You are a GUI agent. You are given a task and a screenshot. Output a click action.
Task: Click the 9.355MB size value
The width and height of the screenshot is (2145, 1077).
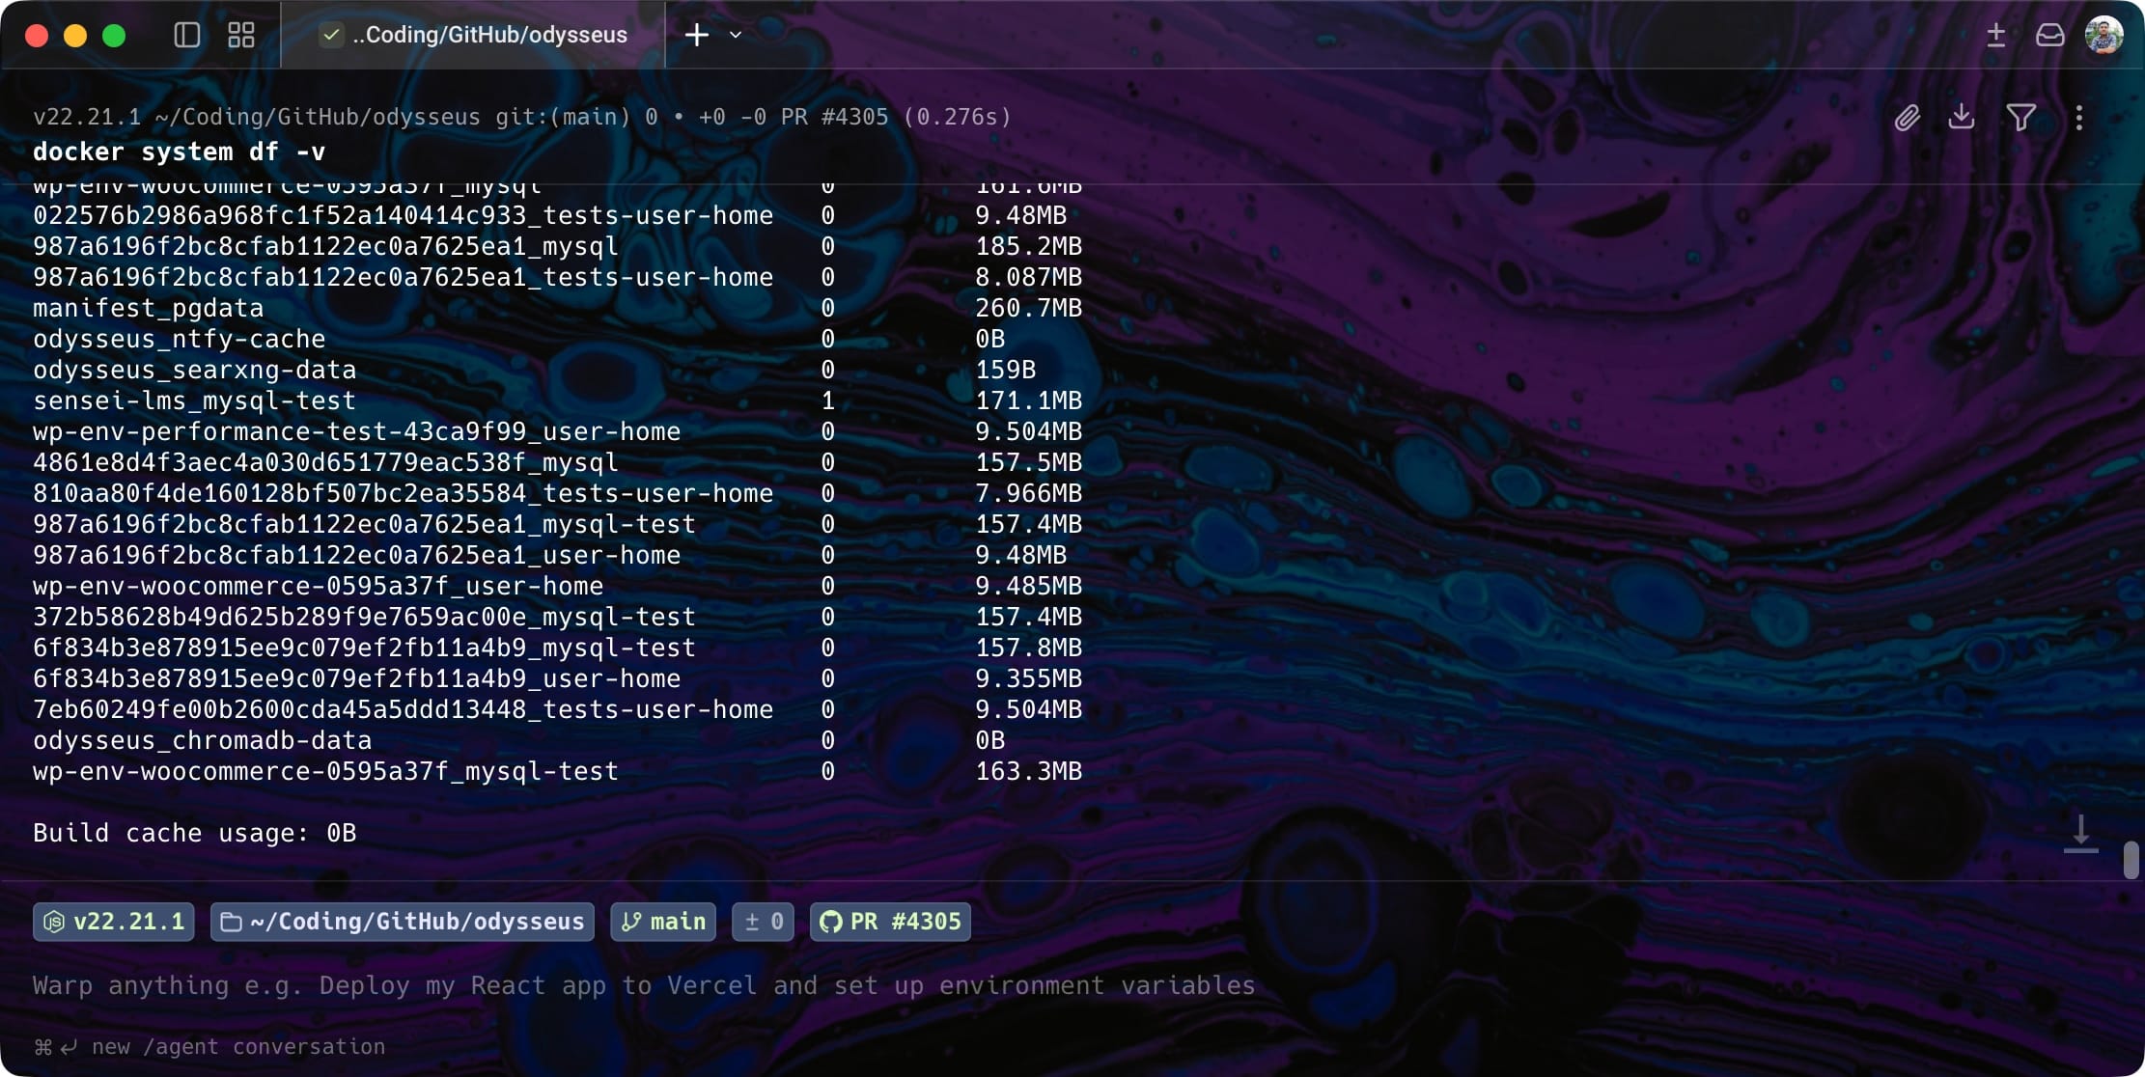[1029, 679]
